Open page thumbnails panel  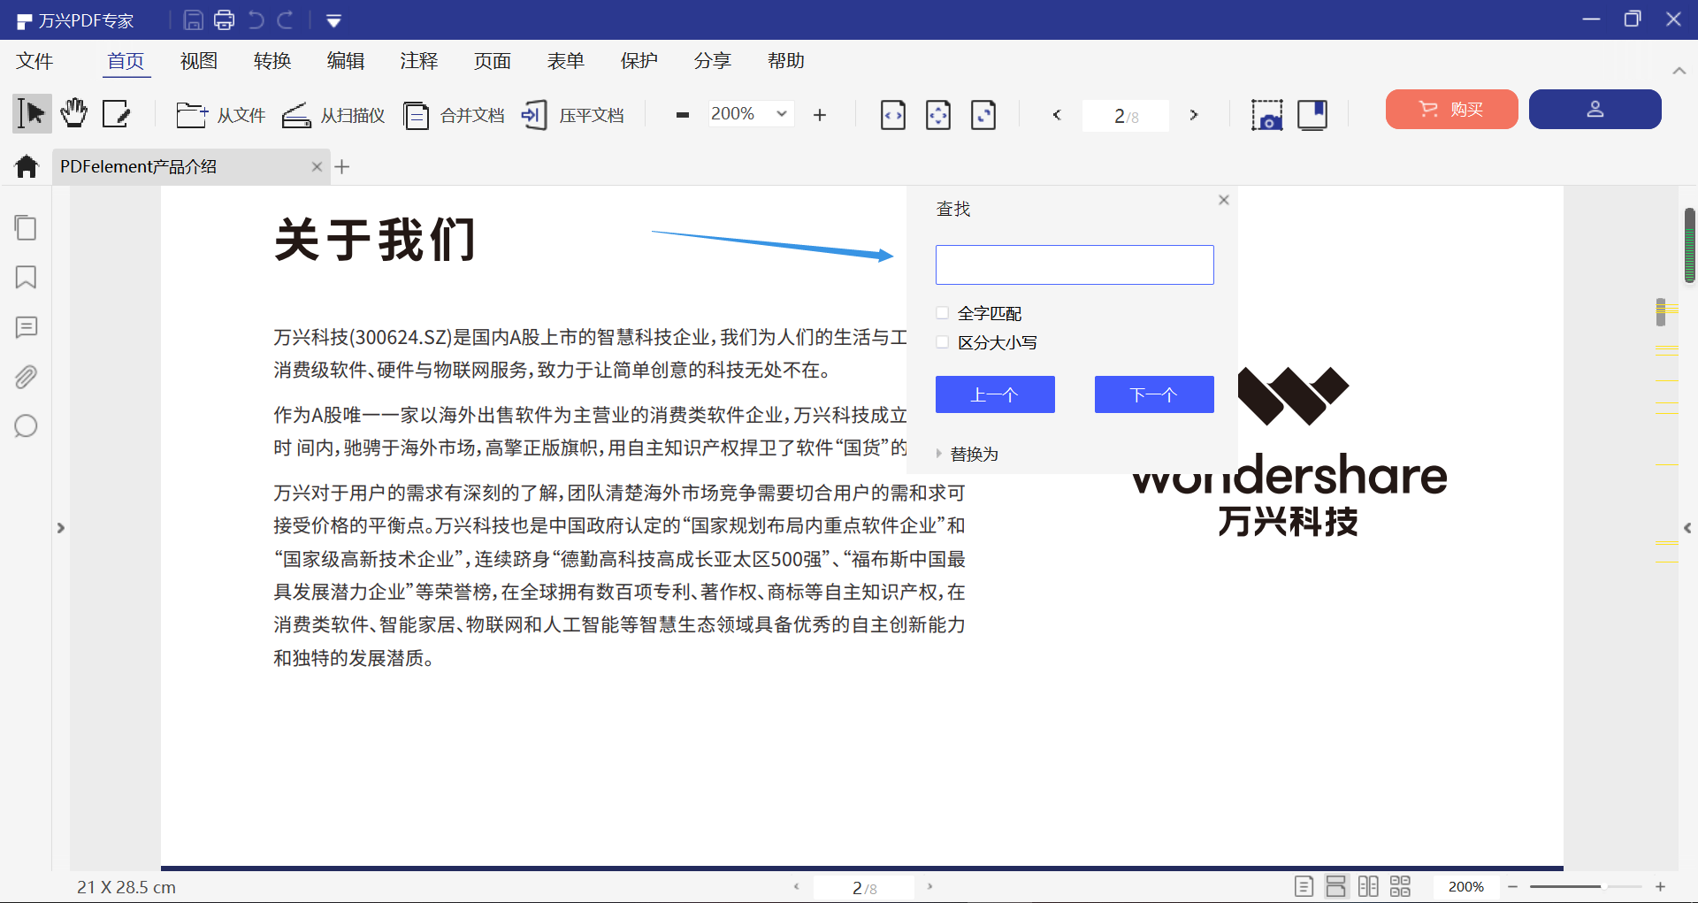tap(26, 227)
